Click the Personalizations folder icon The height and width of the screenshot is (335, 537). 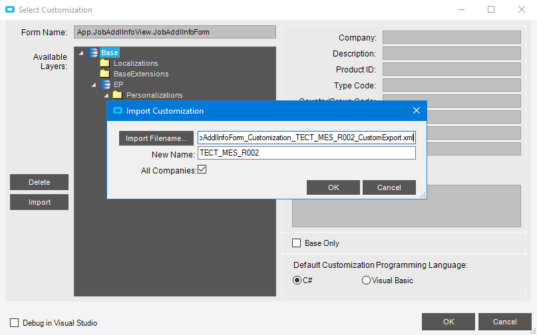(x=118, y=95)
